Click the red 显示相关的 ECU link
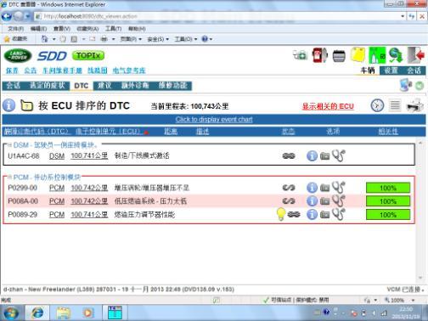Viewport: 428px width, 321px height. click(x=328, y=106)
